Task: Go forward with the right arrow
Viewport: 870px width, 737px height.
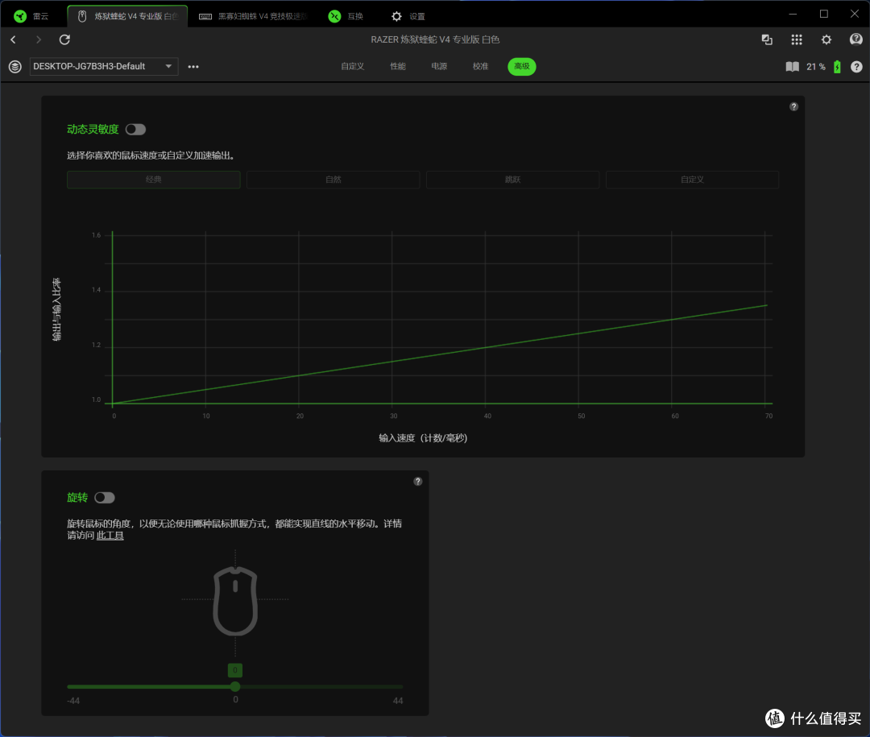Action: point(39,39)
